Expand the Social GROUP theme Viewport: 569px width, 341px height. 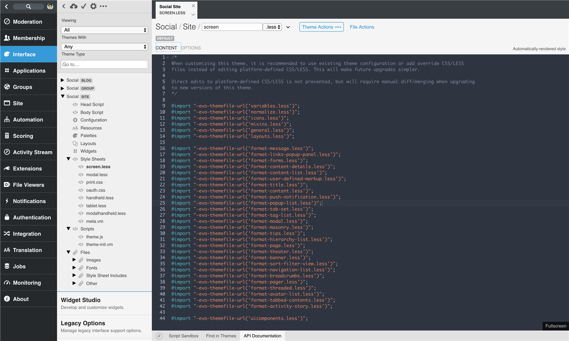pyautogui.click(x=63, y=88)
